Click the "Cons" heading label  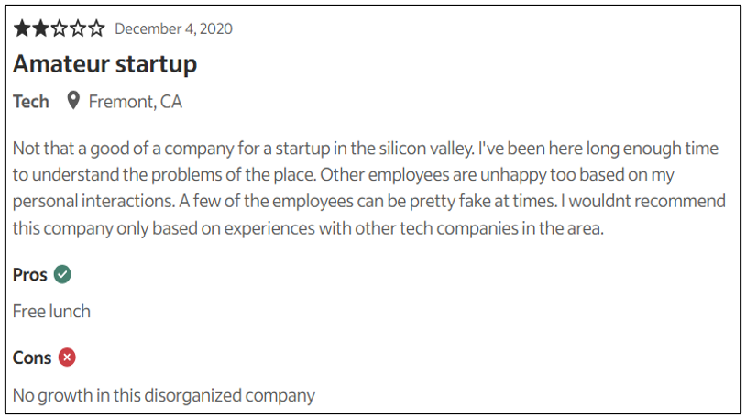coord(32,358)
